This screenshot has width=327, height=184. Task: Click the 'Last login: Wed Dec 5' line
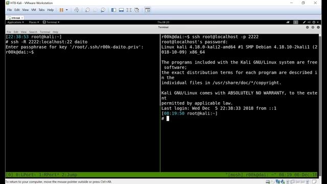[x=219, y=108]
